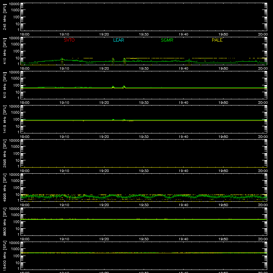
Task: Click the 1000 tick value on 610 MHz axis
Action: (15, 78)
